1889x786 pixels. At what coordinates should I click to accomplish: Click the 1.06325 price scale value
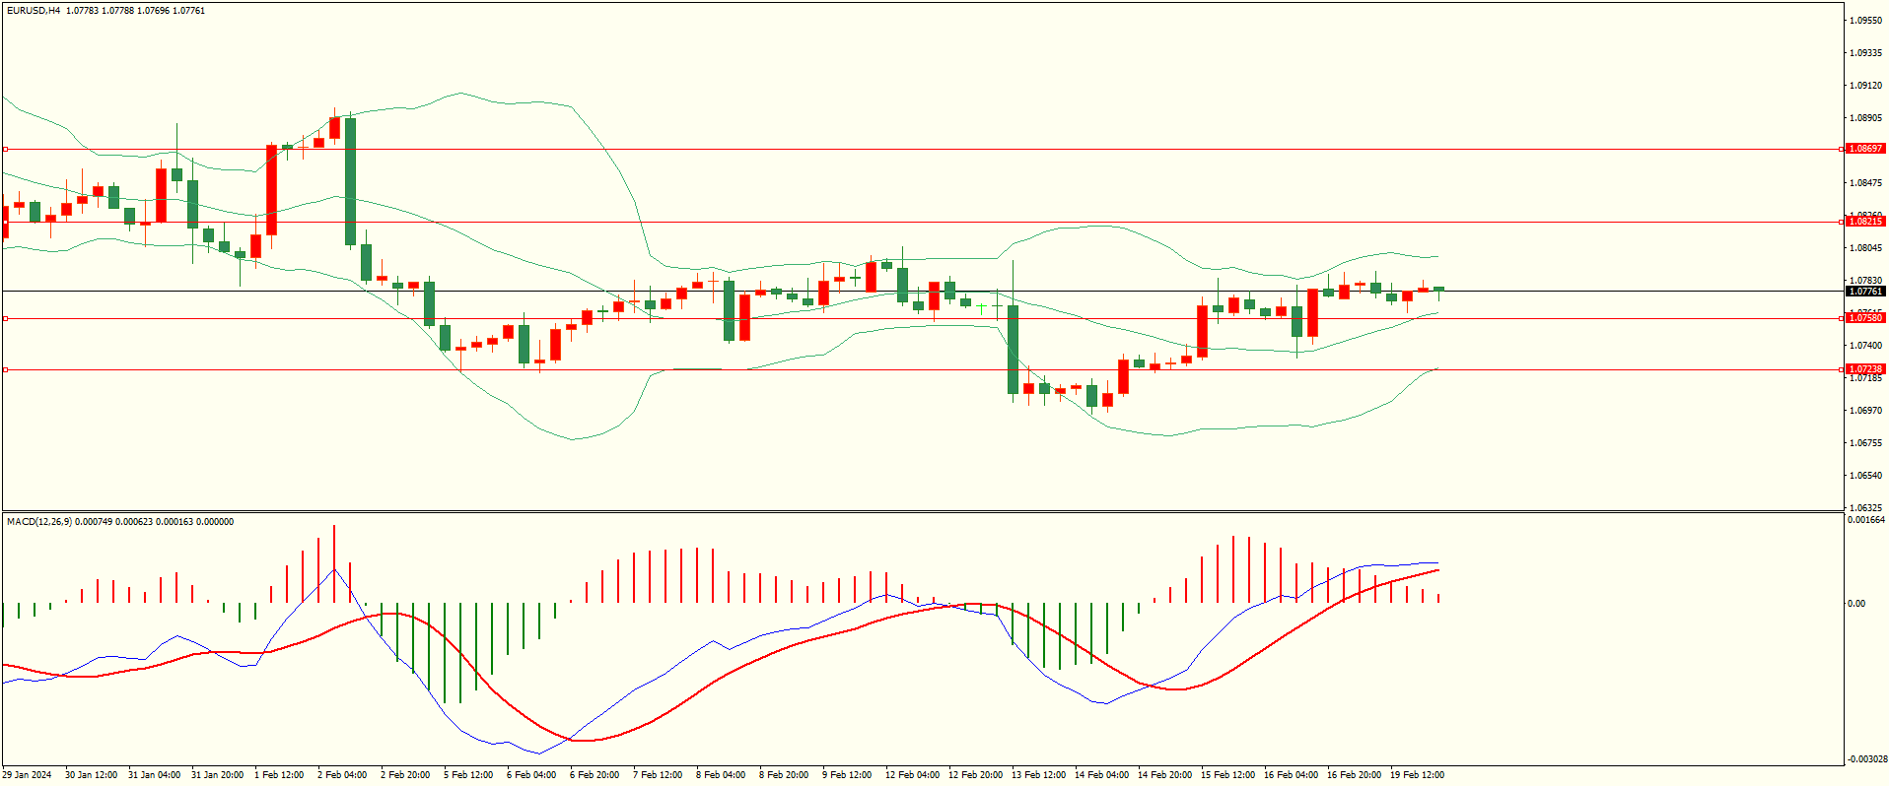(1865, 508)
